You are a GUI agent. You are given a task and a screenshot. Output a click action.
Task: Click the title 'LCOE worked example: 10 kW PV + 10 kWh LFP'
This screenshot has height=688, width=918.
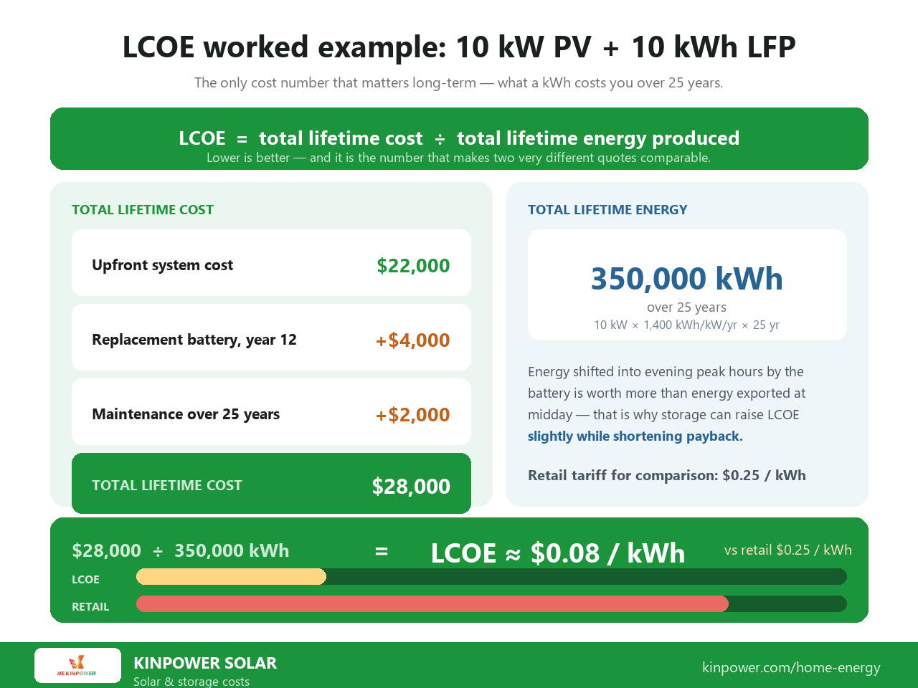pyautogui.click(x=459, y=47)
